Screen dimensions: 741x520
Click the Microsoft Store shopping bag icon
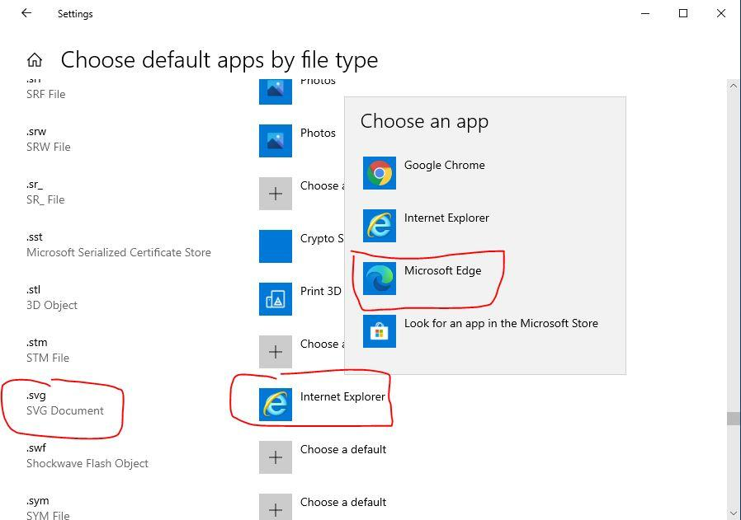click(x=380, y=331)
